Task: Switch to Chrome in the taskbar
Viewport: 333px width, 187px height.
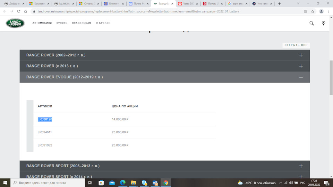Action: (166, 182)
